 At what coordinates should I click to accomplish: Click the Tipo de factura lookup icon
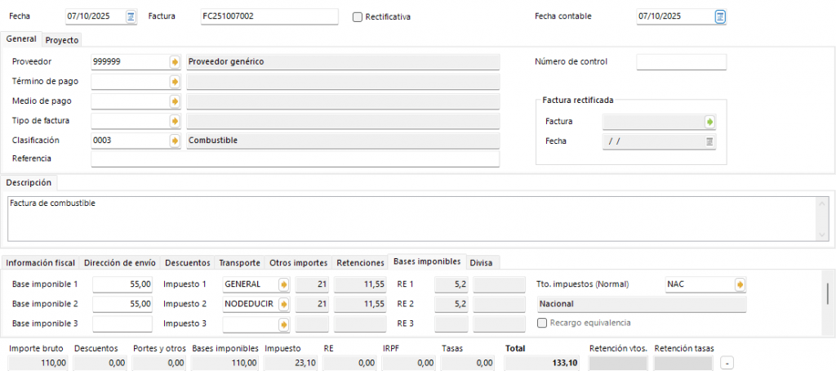click(175, 121)
